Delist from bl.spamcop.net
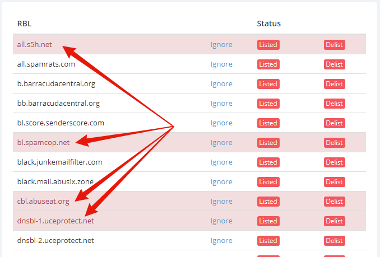The image size is (380, 257). point(335,143)
